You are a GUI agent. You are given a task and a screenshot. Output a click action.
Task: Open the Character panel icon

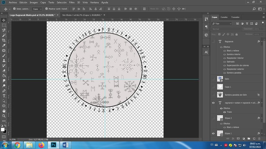coord(206,52)
